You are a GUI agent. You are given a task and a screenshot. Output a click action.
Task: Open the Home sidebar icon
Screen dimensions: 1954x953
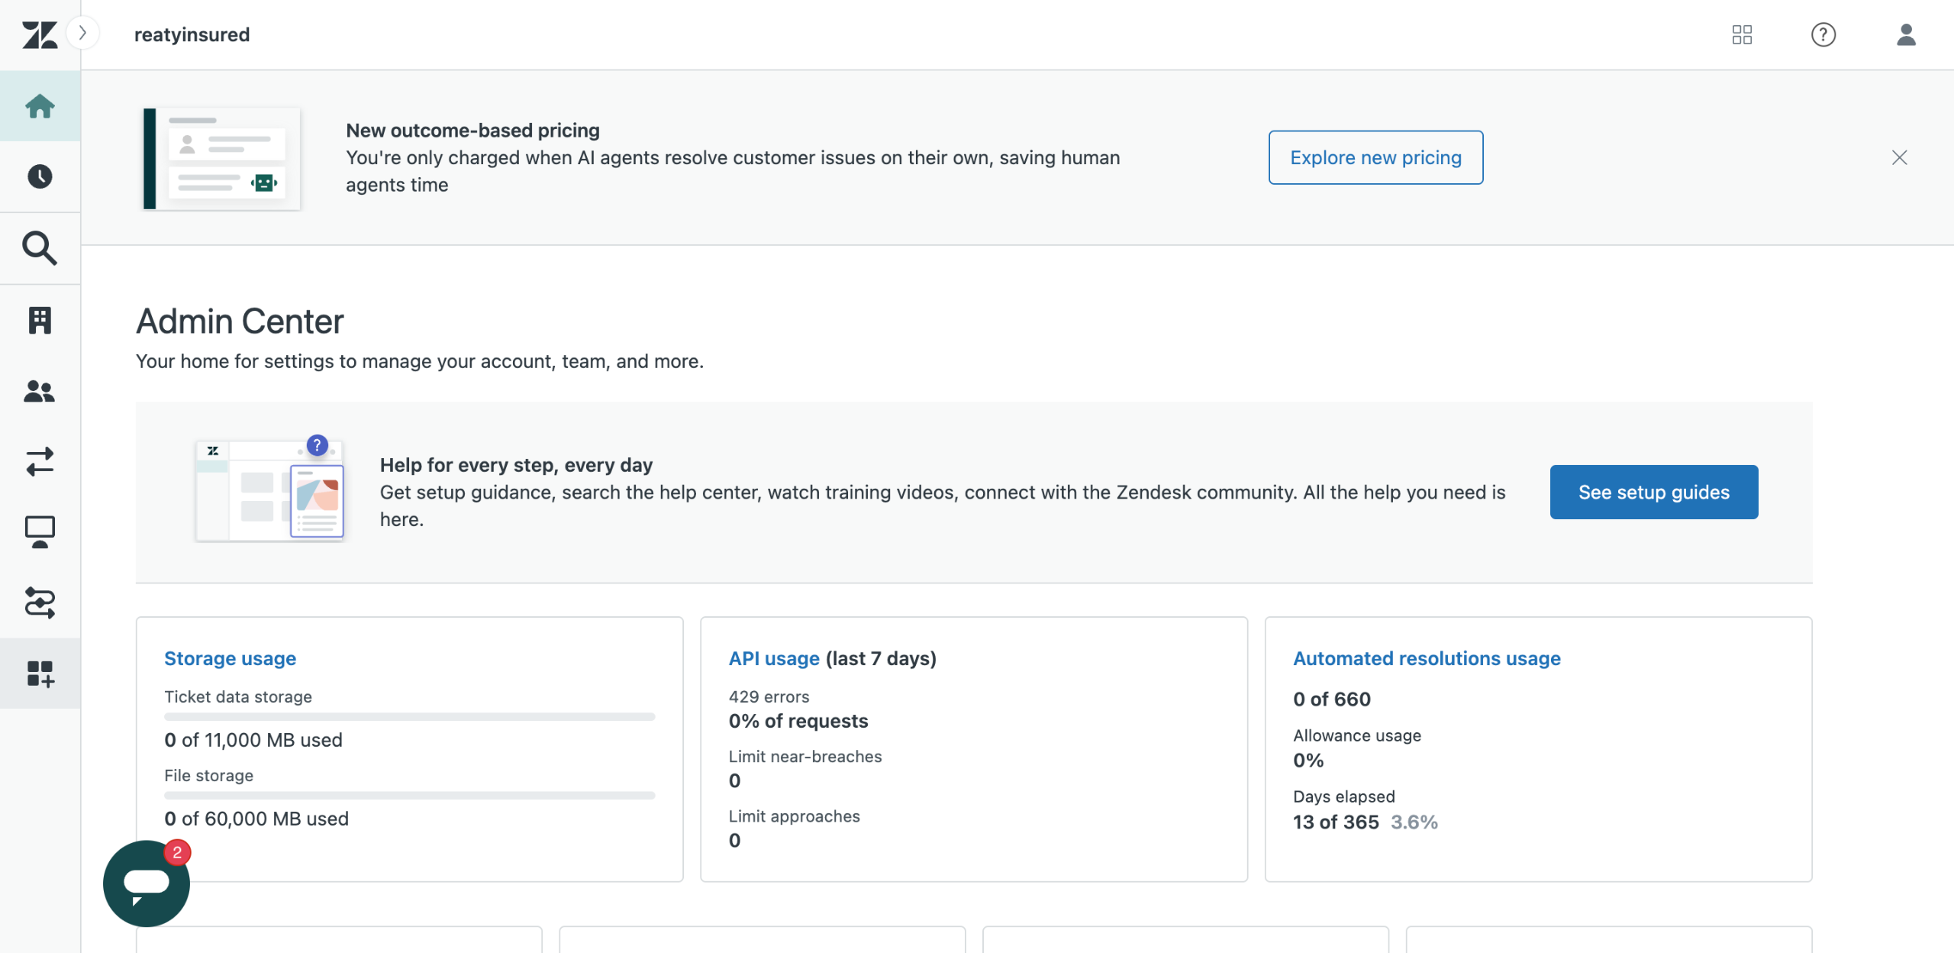pos(40,106)
